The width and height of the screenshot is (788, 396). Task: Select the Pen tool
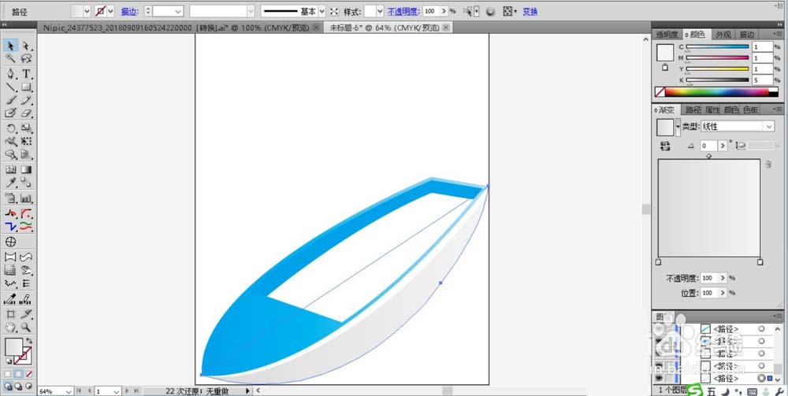(x=10, y=74)
